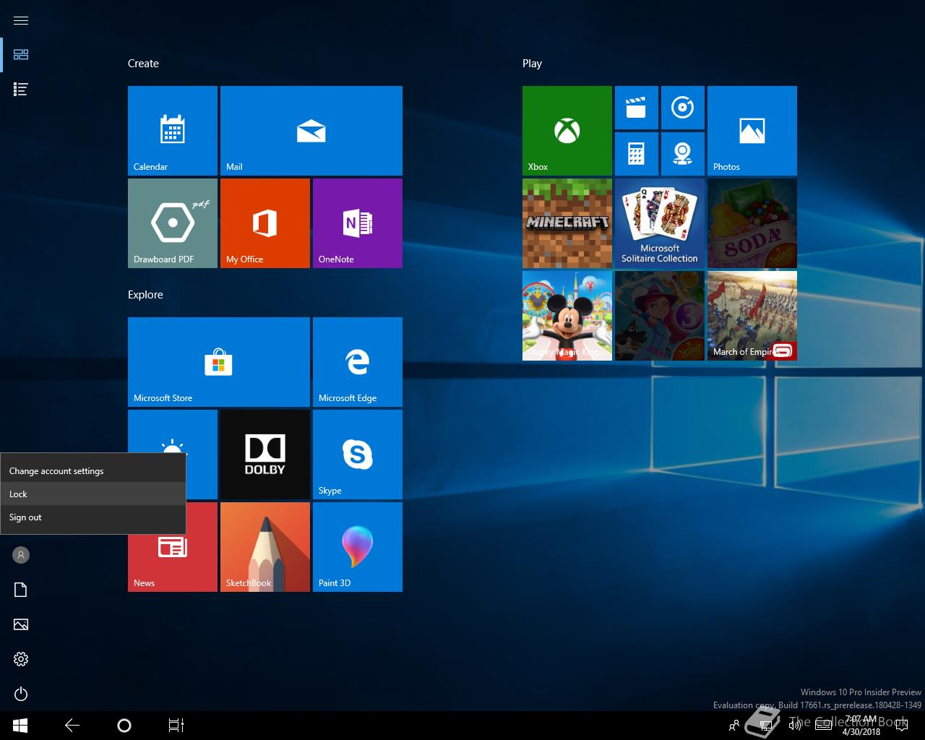The image size is (925, 740).
Task: Open the Calculator small tile
Action: click(637, 154)
